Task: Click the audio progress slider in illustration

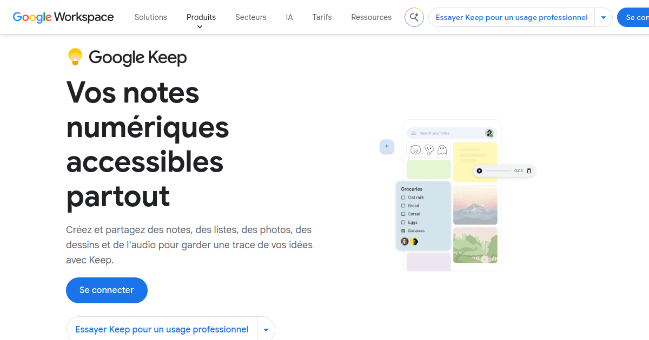Action: coord(499,171)
